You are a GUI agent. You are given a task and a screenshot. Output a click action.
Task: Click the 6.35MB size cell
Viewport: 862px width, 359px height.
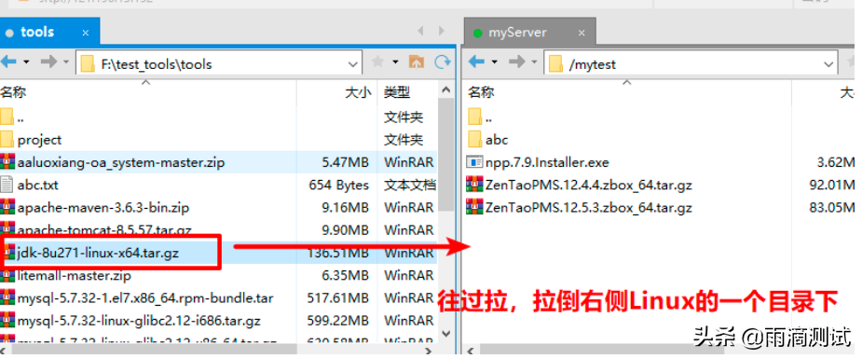coord(346,275)
